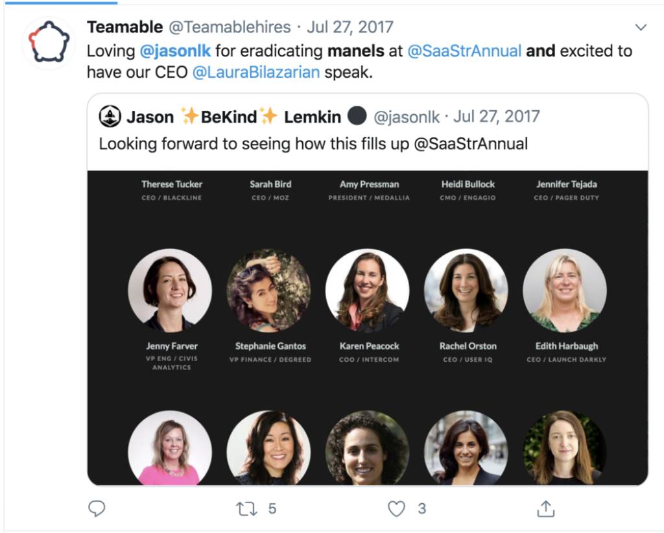Click the @Teamablehires handle
664x533 pixels.
pyautogui.click(x=230, y=27)
